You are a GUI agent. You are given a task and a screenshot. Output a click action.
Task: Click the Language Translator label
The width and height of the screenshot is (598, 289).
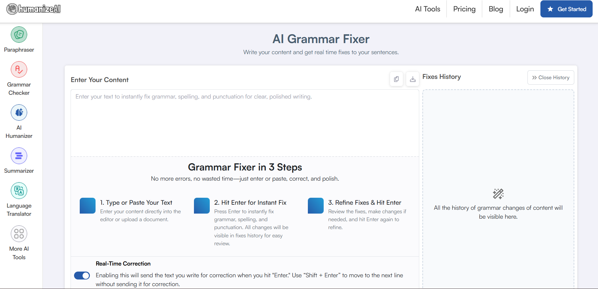point(19,210)
